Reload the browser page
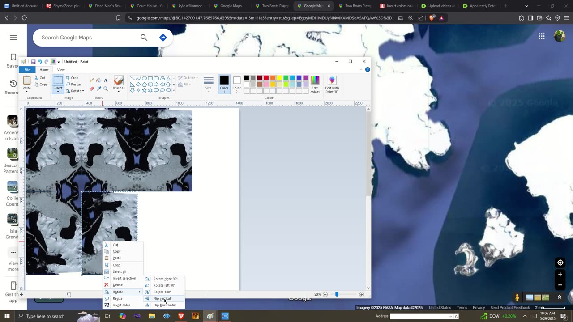Viewport: 573px width, 322px height. pos(24,18)
